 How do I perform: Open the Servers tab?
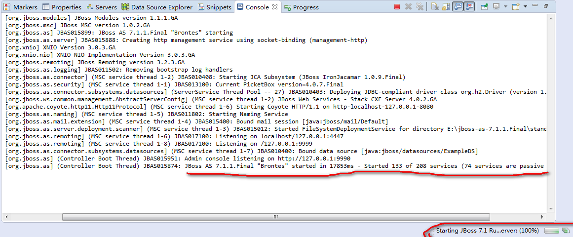click(102, 7)
